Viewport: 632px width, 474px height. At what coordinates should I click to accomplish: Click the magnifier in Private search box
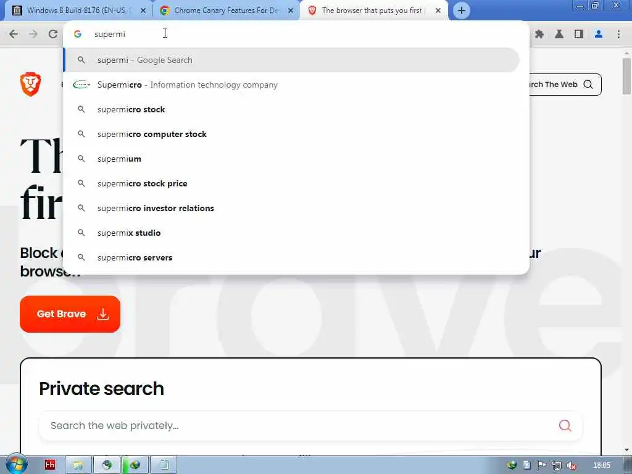point(565,426)
